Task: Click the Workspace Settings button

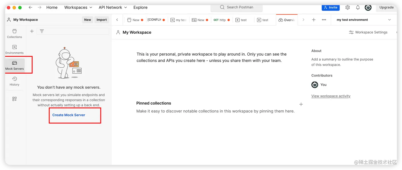Action: pyautogui.click(x=368, y=32)
